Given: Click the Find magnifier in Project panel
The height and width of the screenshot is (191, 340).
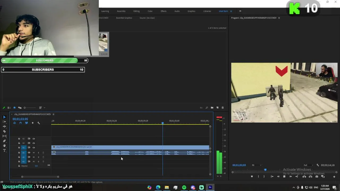Looking at the screenshot, I should [207, 108].
